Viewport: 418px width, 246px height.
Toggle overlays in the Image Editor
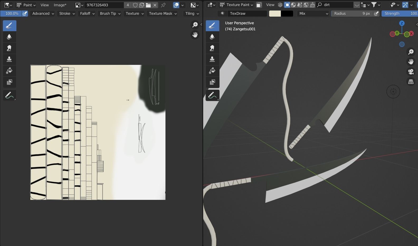pyautogui.click(x=176, y=5)
